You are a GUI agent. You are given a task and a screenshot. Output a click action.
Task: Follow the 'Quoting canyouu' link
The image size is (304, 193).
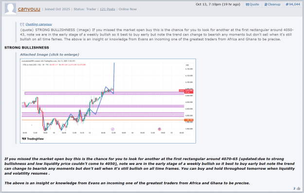coord(39,24)
